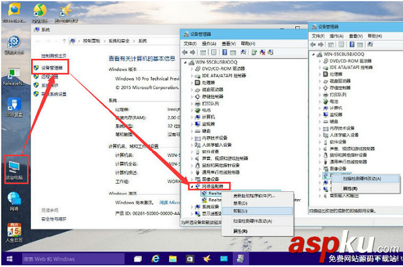Choose 更新驱动程序软件(P) in the context menu

click(x=257, y=196)
